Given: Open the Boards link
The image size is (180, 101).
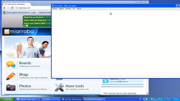Looking at the screenshot, I should (25, 63).
